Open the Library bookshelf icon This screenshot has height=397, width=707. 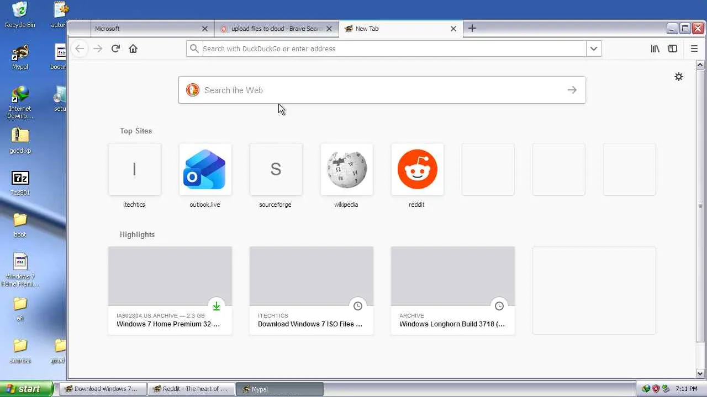pos(655,49)
